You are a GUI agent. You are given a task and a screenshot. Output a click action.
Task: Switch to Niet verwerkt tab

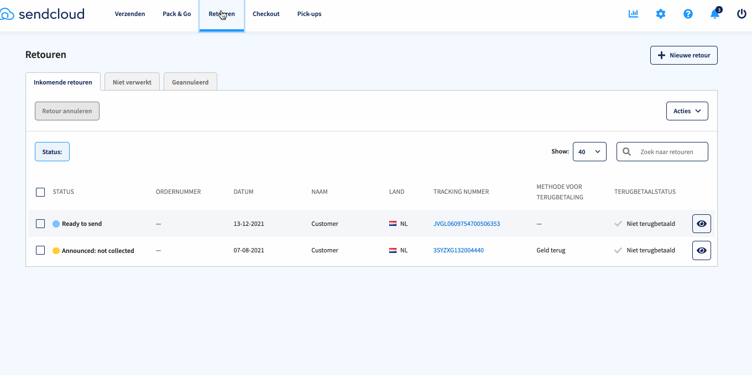132,82
